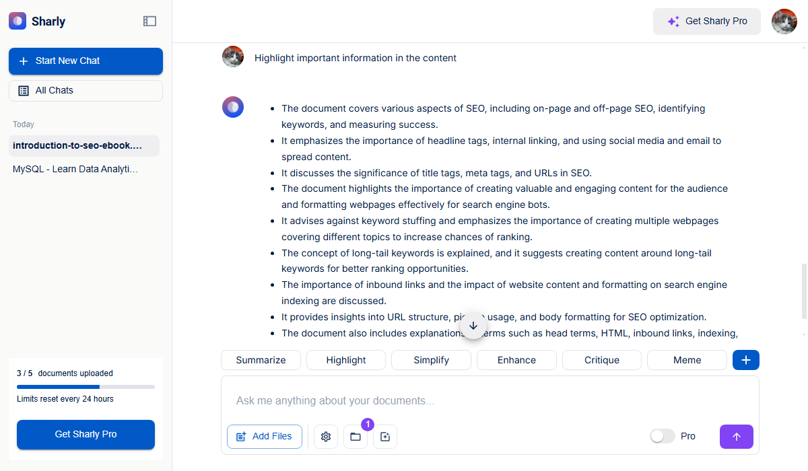Viewport: 808px width, 471px height.
Task: Toggle the Pro mode switch
Action: pos(662,436)
